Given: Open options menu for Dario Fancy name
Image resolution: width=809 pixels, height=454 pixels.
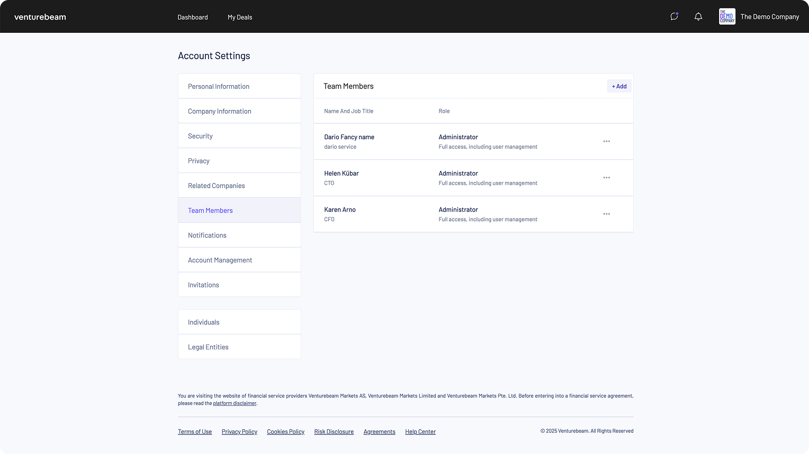Looking at the screenshot, I should tap(606, 141).
